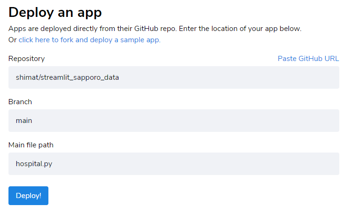The width and height of the screenshot is (344, 214).
Task: Click the Main file path label
Action: point(31,145)
